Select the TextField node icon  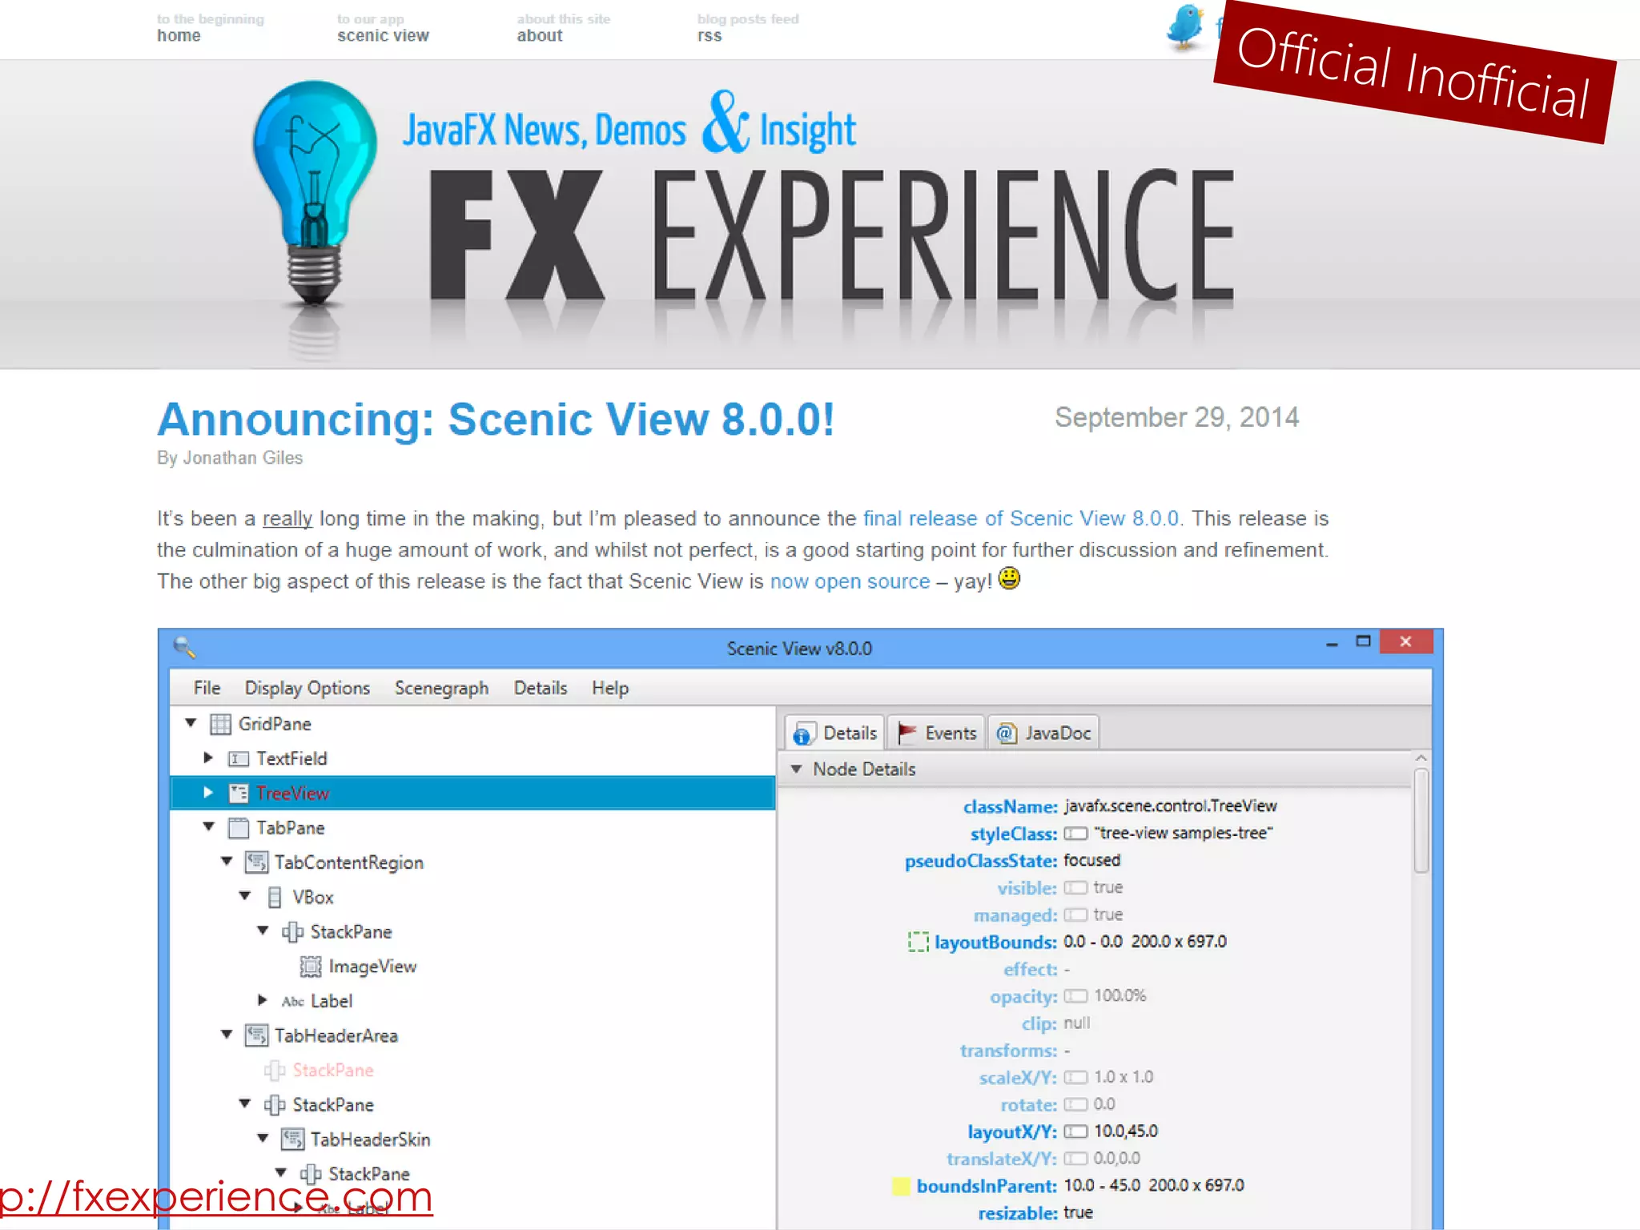[x=238, y=758]
